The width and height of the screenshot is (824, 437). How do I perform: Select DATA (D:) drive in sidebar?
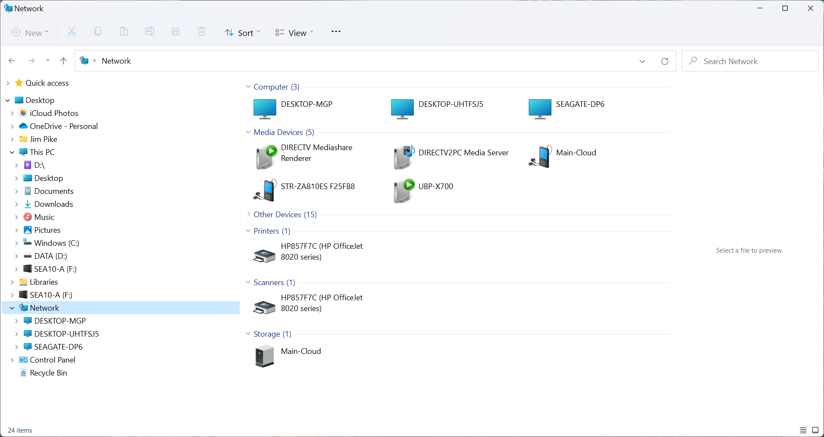(x=51, y=256)
